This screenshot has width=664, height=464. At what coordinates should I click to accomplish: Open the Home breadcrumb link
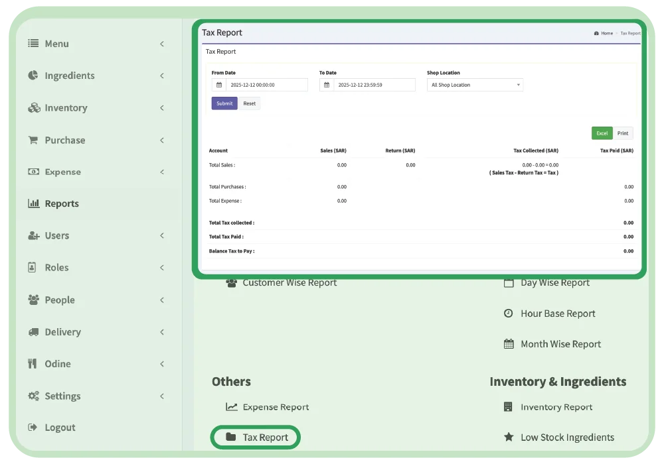[605, 32]
